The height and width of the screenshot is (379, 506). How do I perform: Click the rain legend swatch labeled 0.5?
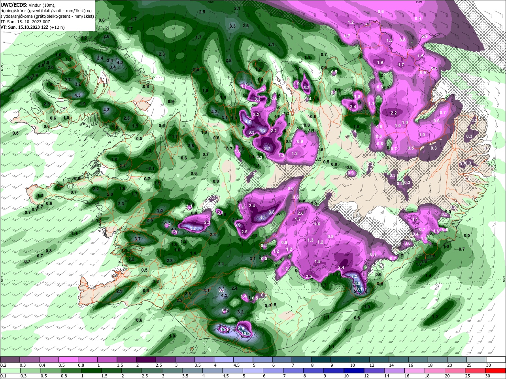pos(51,371)
